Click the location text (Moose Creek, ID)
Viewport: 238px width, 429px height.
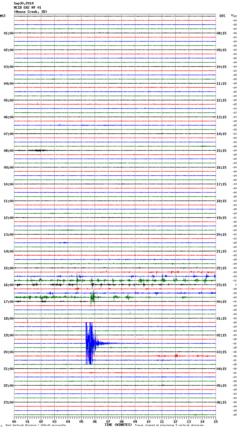click(31, 12)
